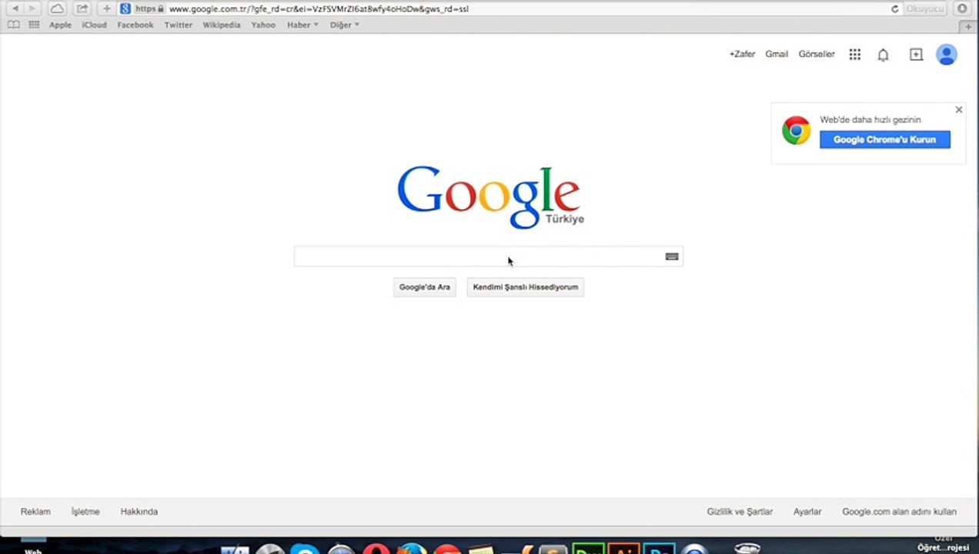Viewport: 979px width, 554px height.
Task: Open the iCloud bookmark
Action: pos(94,25)
